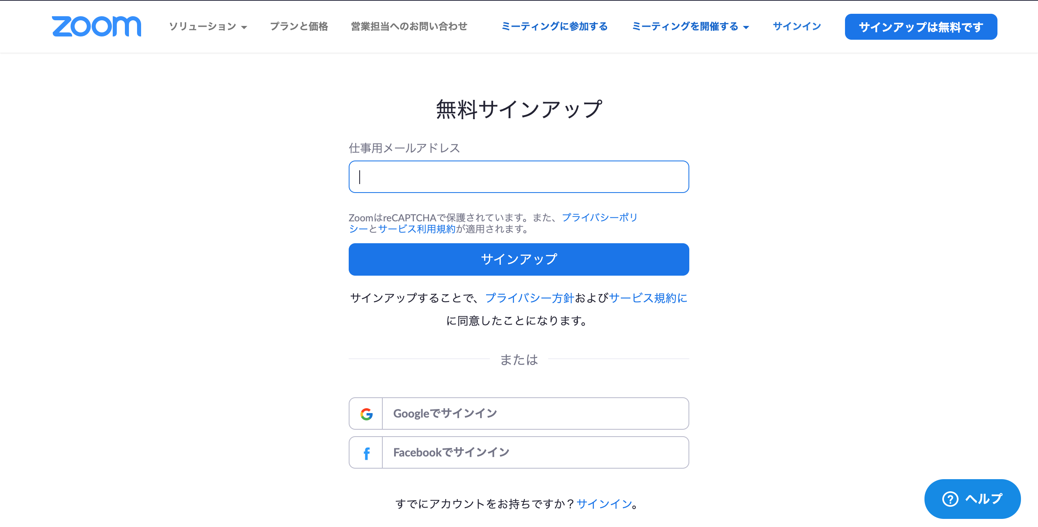Viewport: 1038px width, 527px height.
Task: Click the サインイン link in the header
Action: point(797,26)
